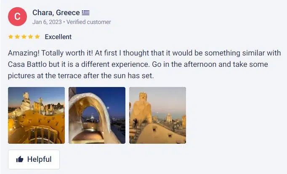The image size is (287, 174).
Task: Click the Greek flag icon
Action: [x=85, y=13]
